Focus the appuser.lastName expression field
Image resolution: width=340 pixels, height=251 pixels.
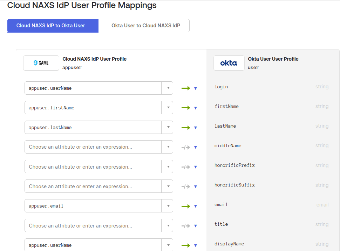tap(93, 127)
